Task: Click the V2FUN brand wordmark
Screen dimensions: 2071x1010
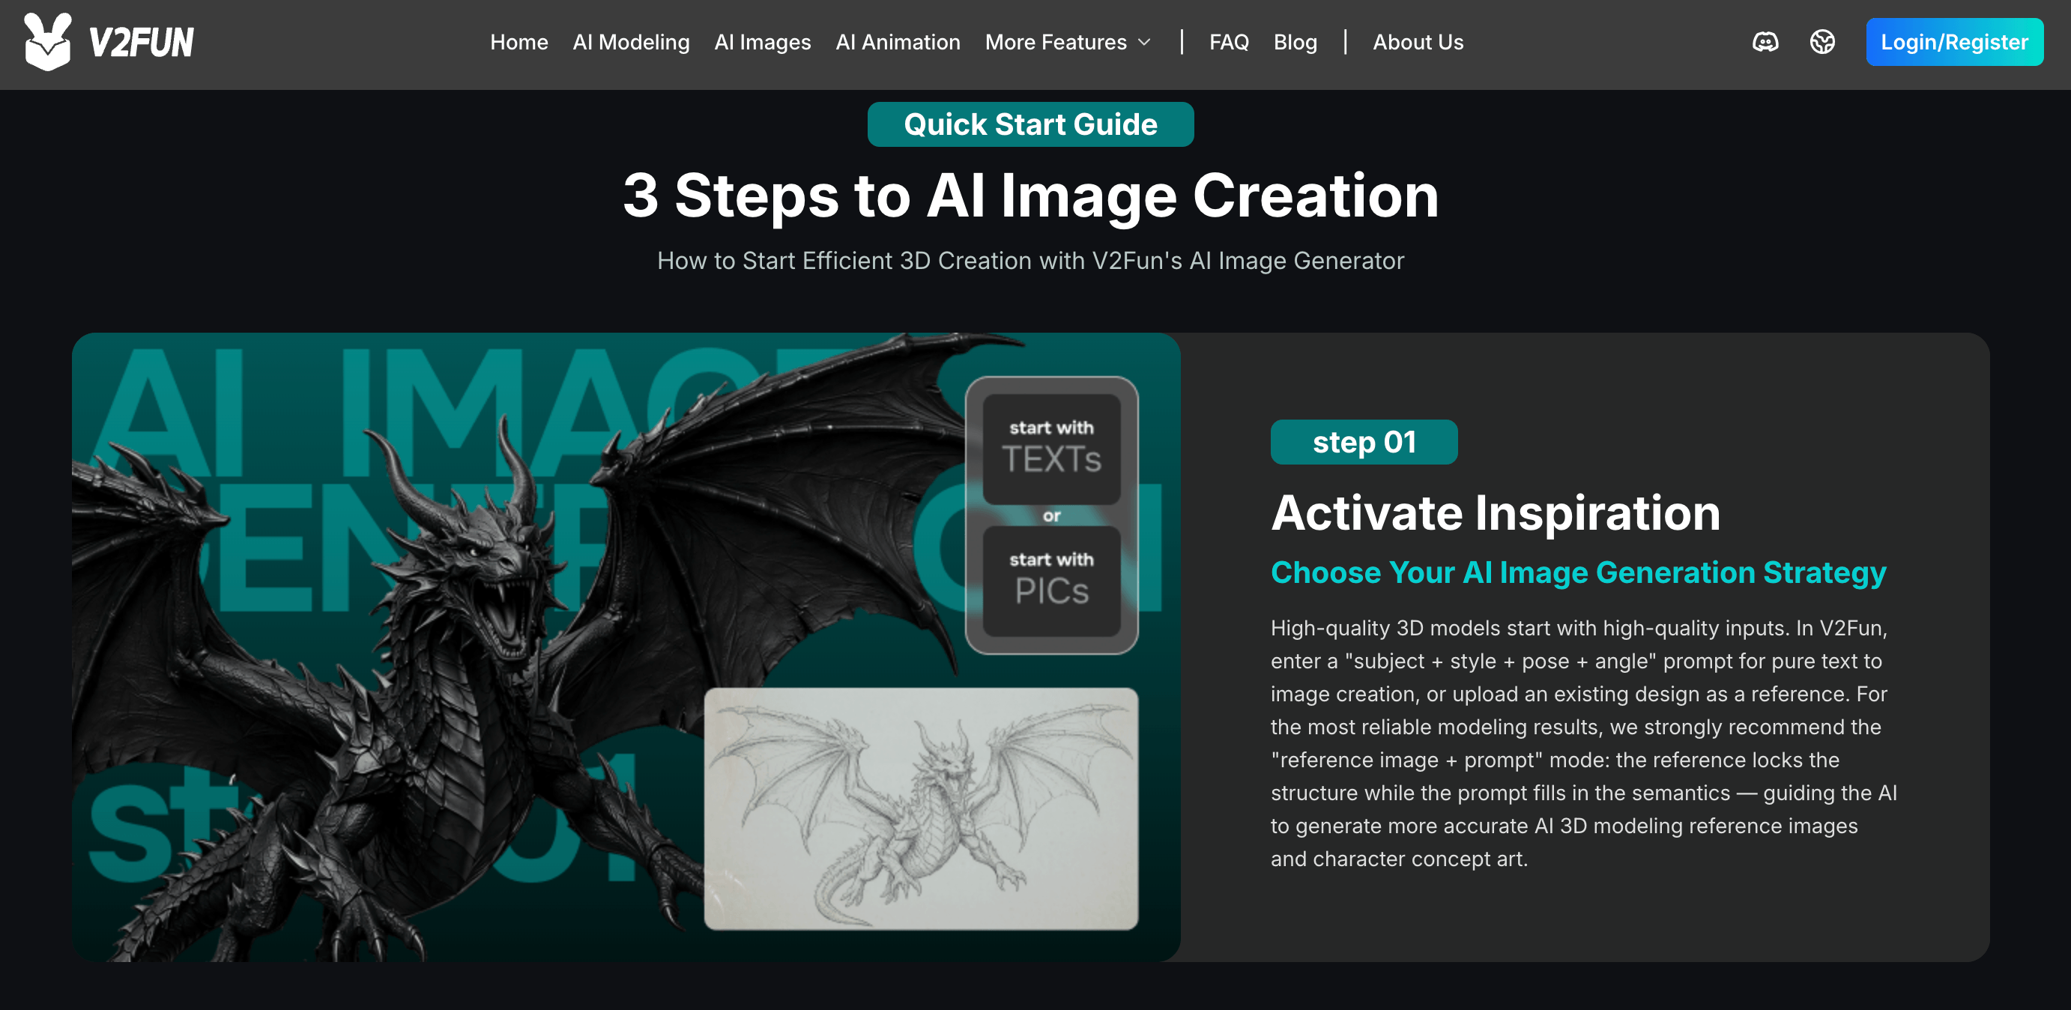Action: click(x=142, y=43)
